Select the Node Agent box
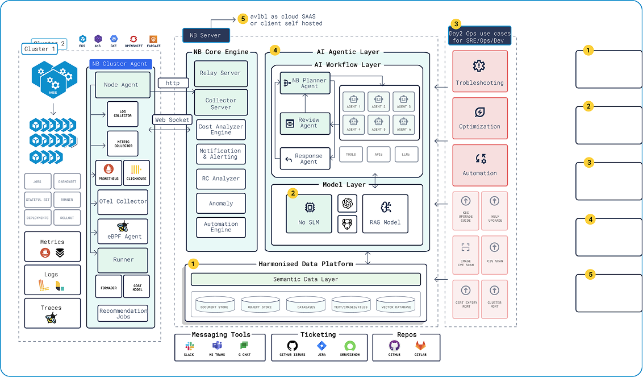643x377 pixels. pyautogui.click(x=123, y=85)
